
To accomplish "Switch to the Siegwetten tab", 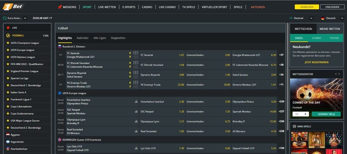I will 118,38.
